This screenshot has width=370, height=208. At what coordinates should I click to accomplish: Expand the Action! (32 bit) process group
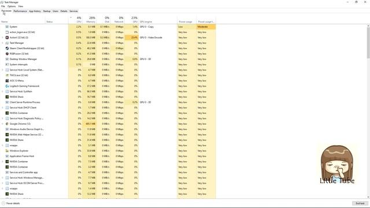(x=2, y=38)
